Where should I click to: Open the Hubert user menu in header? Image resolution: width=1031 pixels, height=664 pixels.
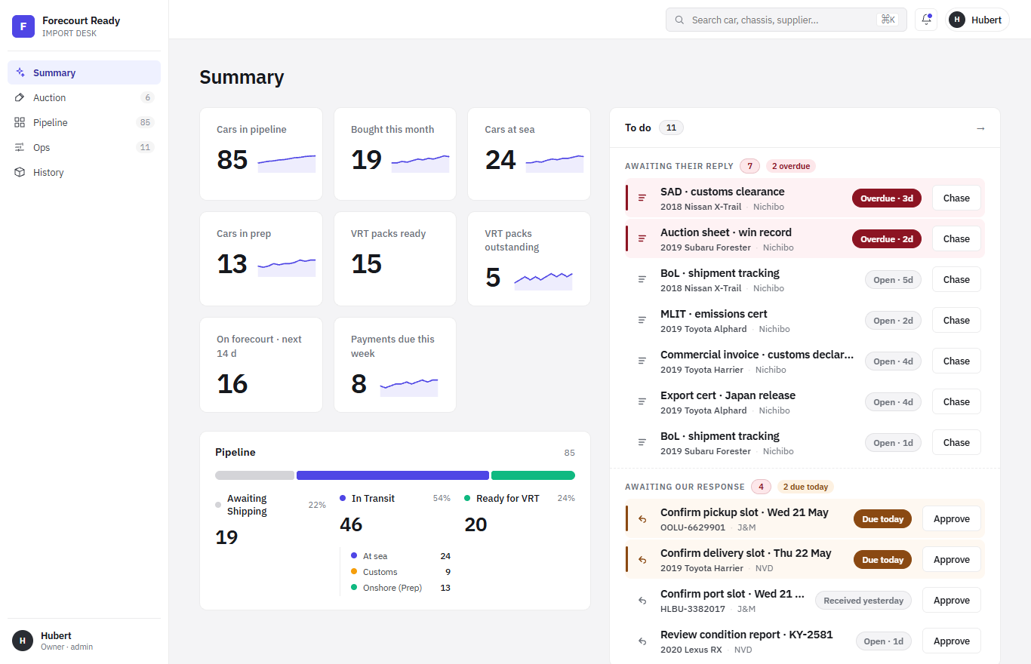point(978,20)
